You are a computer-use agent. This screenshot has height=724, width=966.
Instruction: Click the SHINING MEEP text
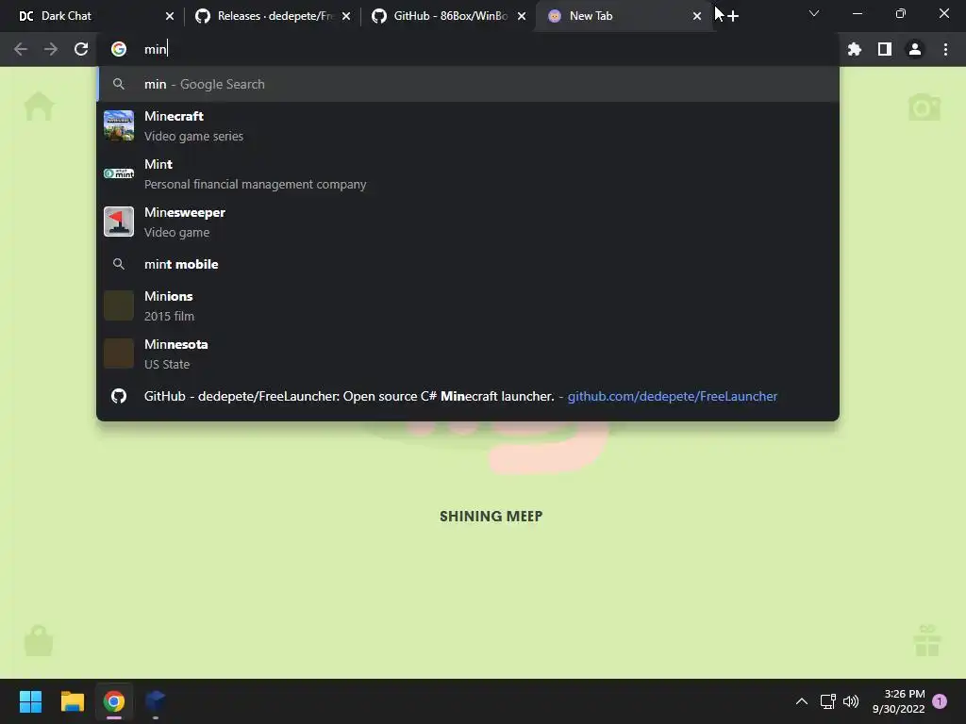point(491,516)
